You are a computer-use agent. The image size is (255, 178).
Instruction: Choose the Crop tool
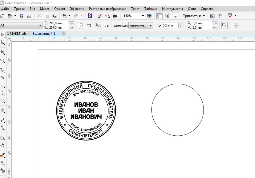[x=3, y=52]
